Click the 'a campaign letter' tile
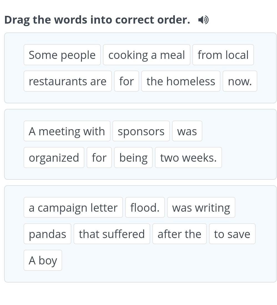277x305 pixels. tap(73, 207)
